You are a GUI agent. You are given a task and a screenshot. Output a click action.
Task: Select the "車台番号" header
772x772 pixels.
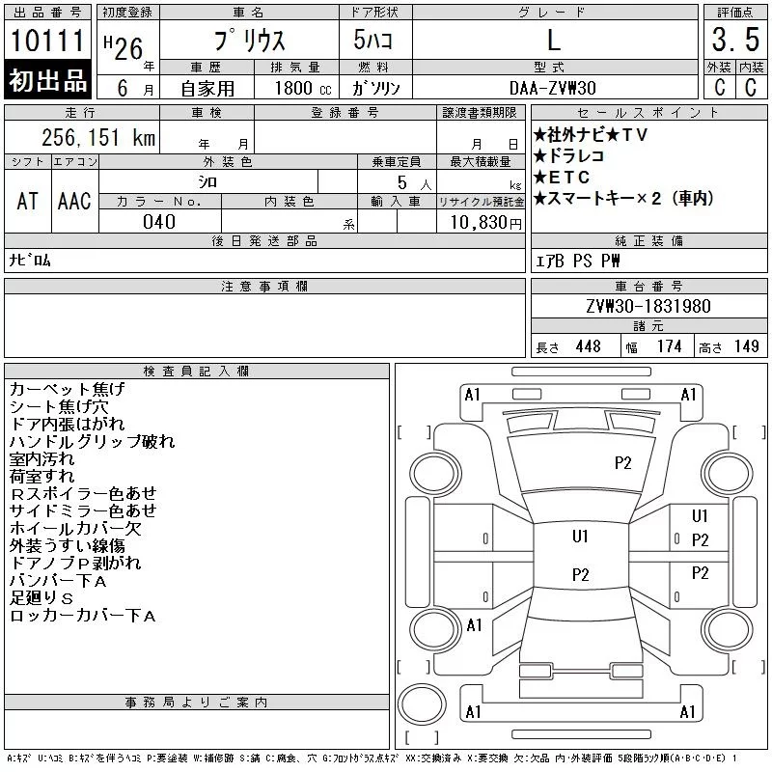click(x=648, y=286)
